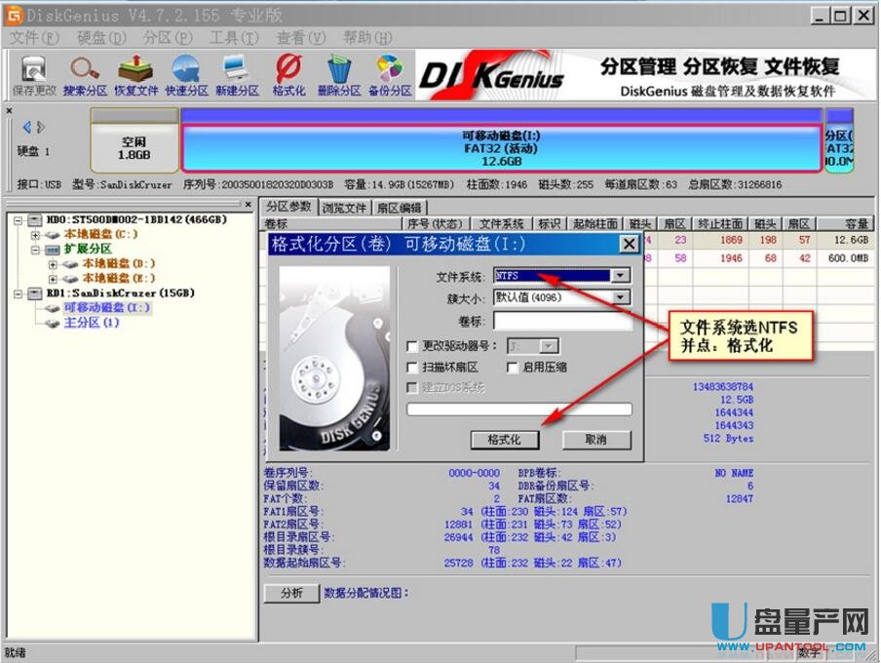Toggle the 启用压缩 enable compression checkbox
Image resolution: width=881 pixels, height=663 pixels.
click(x=513, y=368)
